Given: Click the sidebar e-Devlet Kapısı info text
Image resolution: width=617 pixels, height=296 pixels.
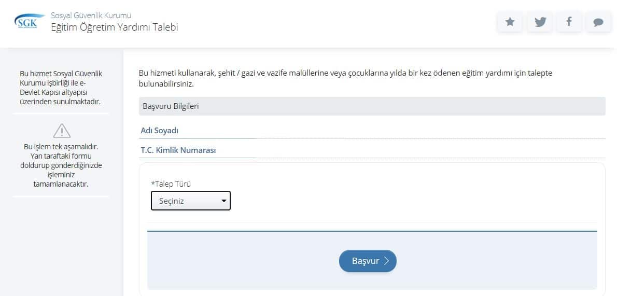Looking at the screenshot, I should point(61,88).
